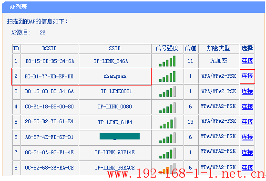
Task: Click 连接 link for TP-LINK_61E4
Action: coord(247,122)
